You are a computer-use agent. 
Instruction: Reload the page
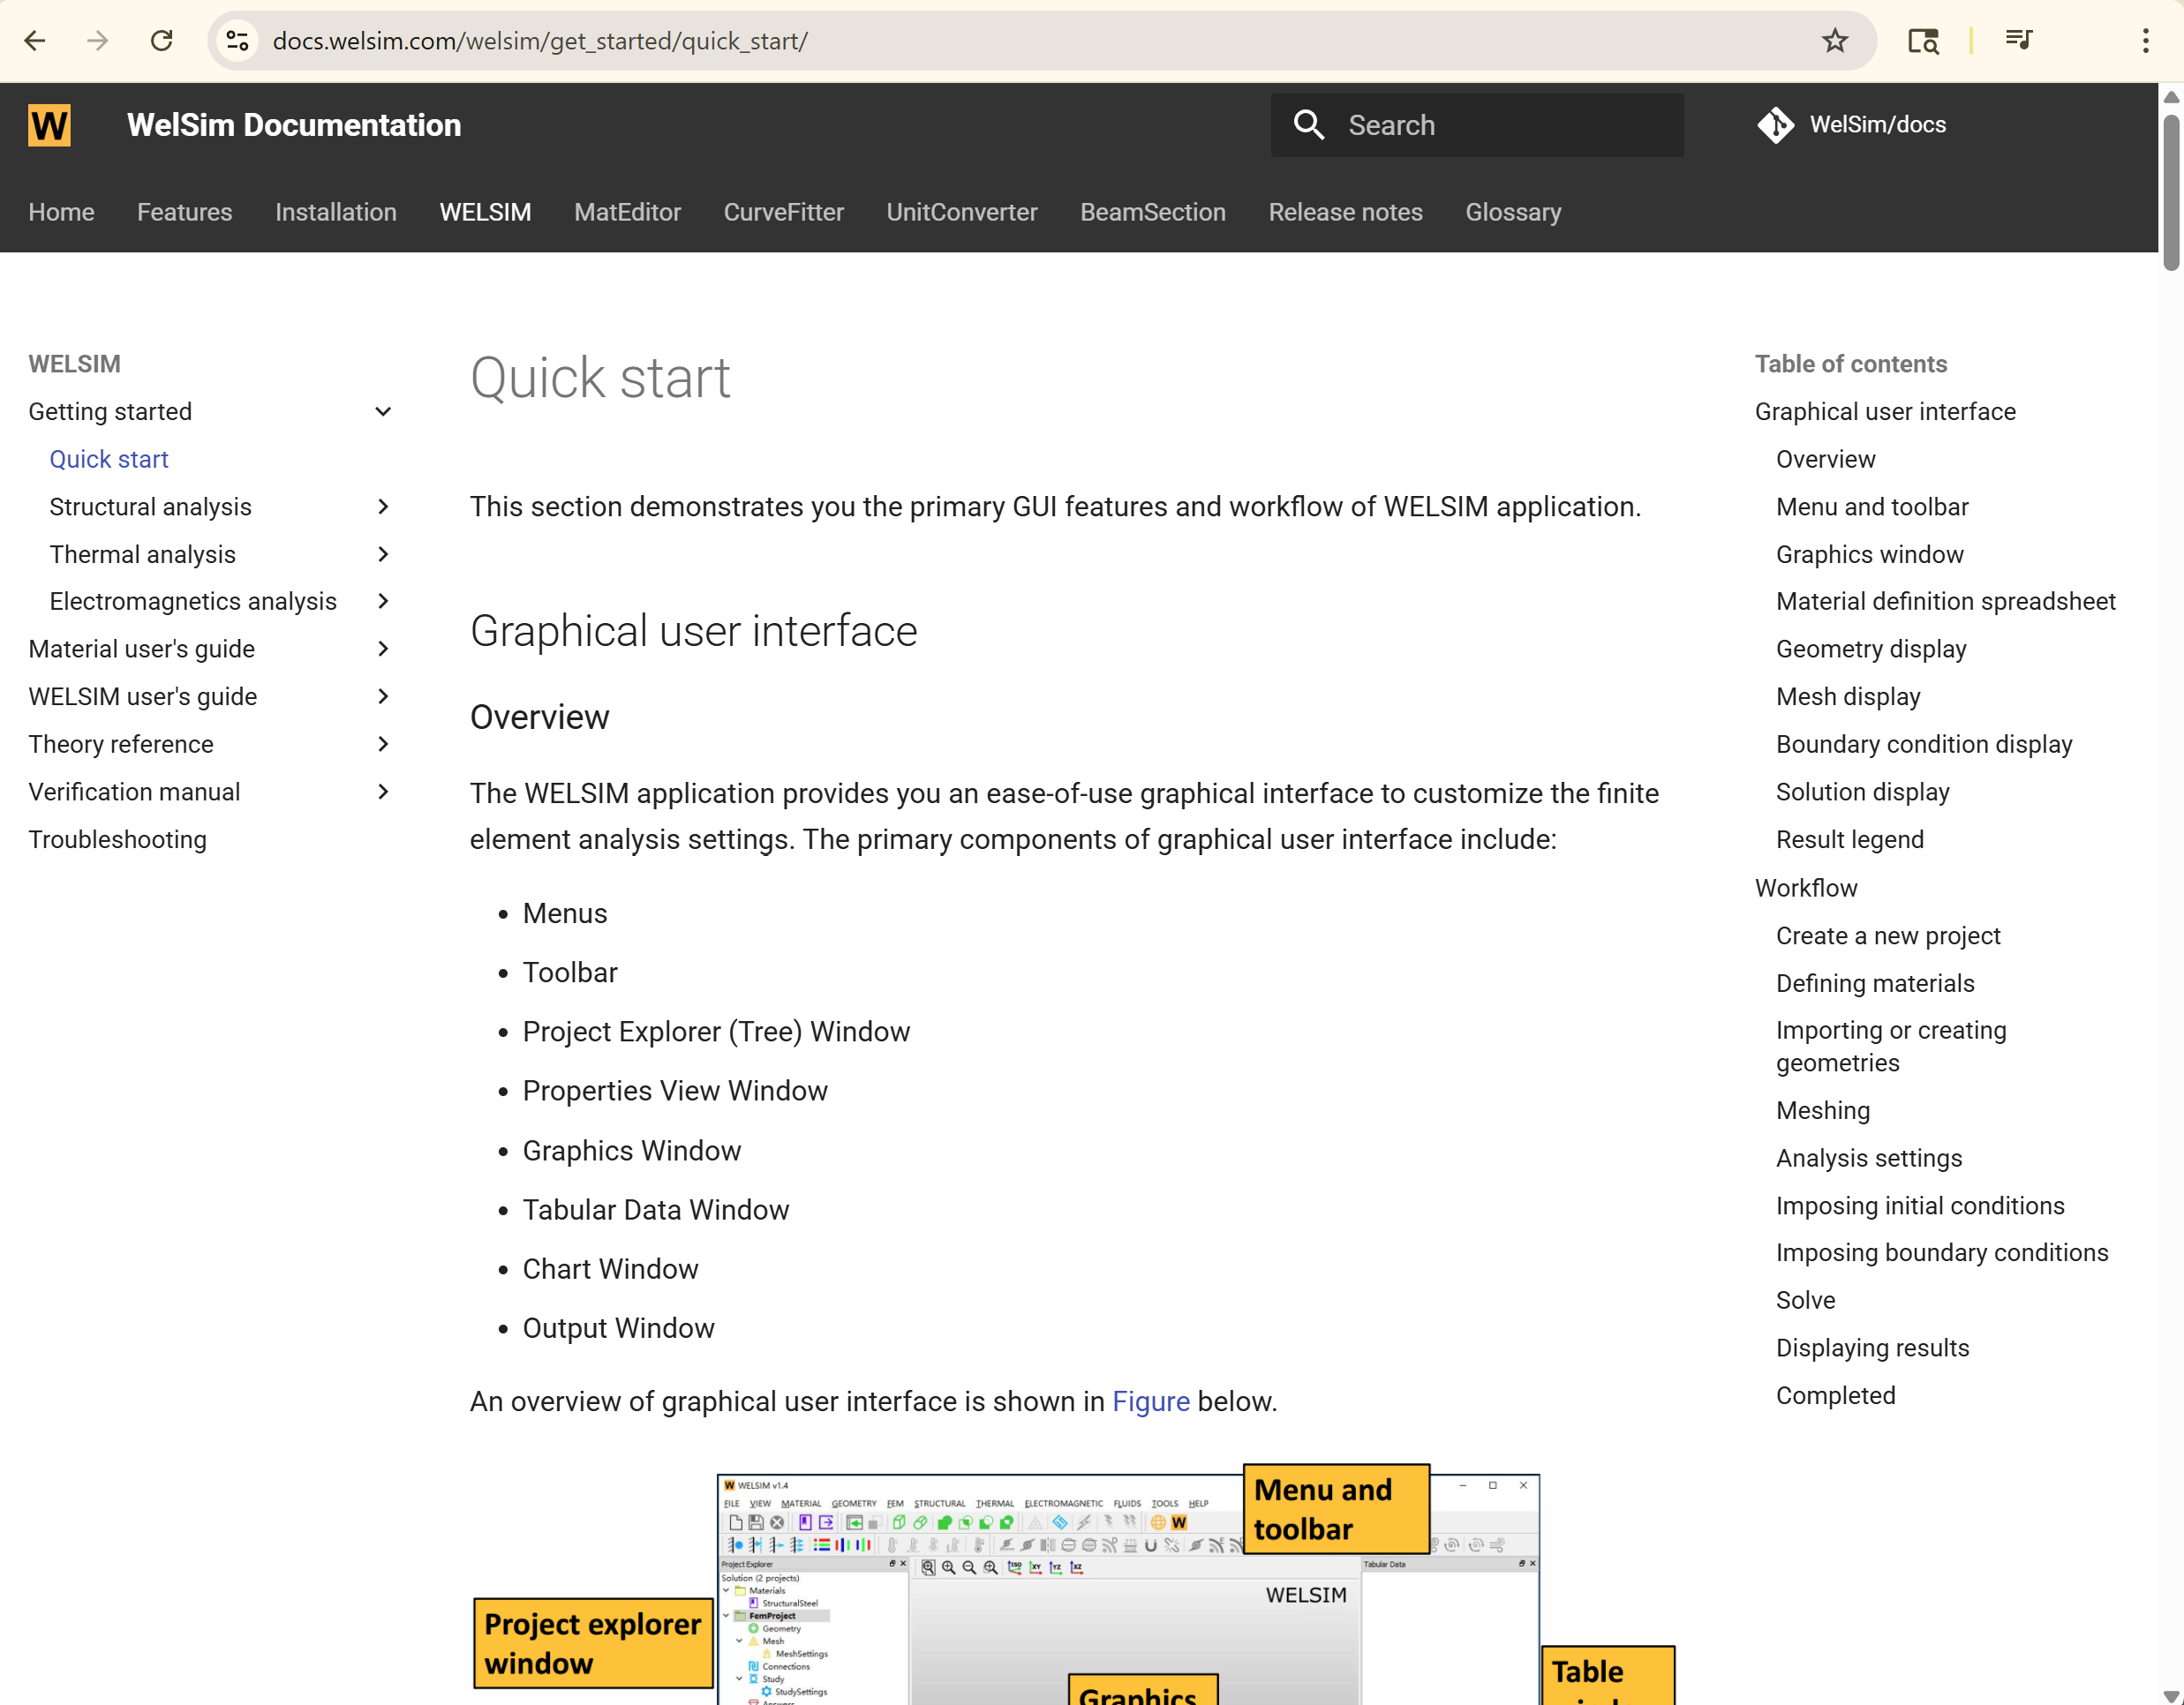162,41
